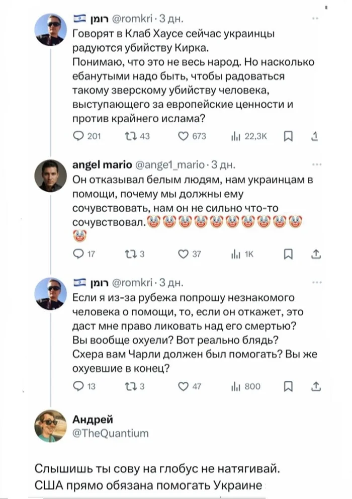Open angel mario's profile picture

(x=50, y=176)
